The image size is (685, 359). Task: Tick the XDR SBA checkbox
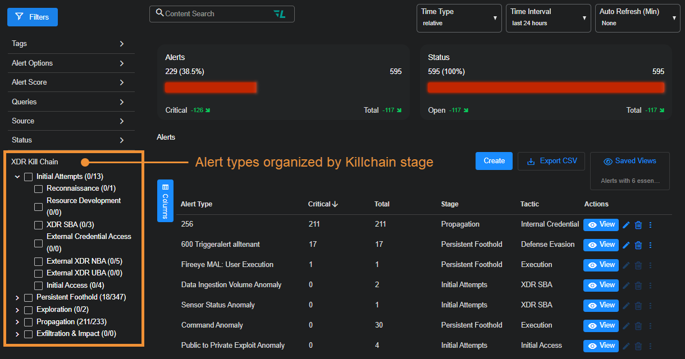point(39,225)
